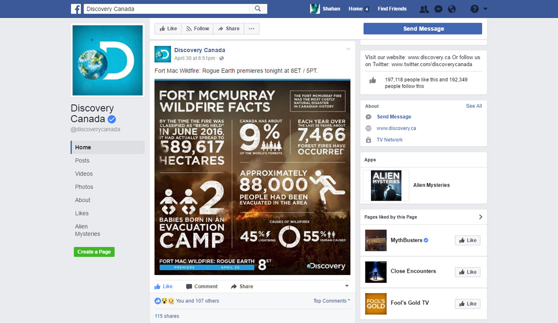Screen dimensions: 558x323
Task: Open the Quick Help question mark icon
Action: pyautogui.click(x=474, y=9)
